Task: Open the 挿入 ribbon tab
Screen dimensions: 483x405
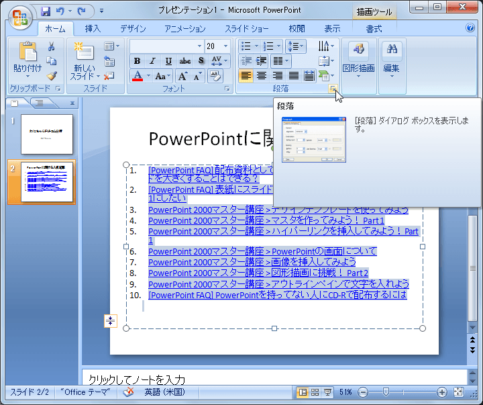Action: (93, 29)
